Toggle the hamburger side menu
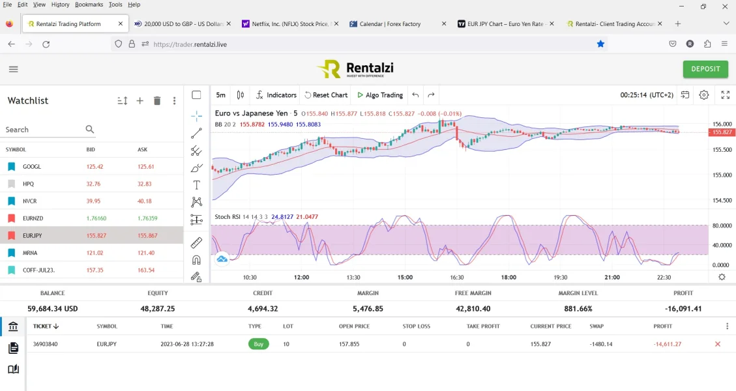736x391 pixels. [x=14, y=69]
